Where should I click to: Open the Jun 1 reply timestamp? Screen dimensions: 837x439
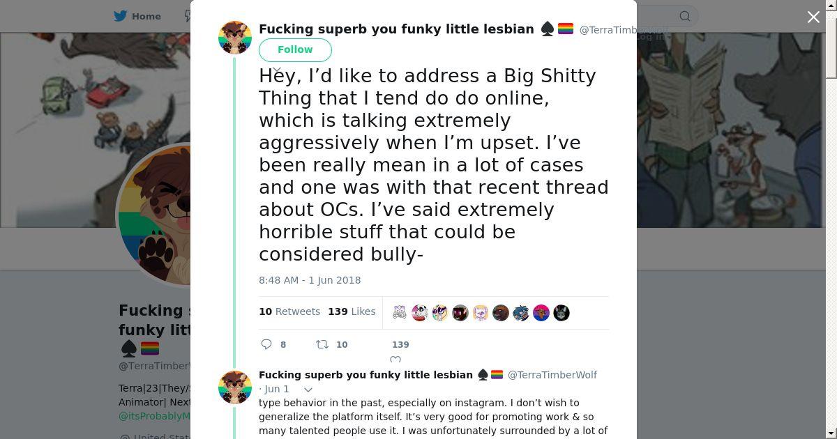(276, 389)
